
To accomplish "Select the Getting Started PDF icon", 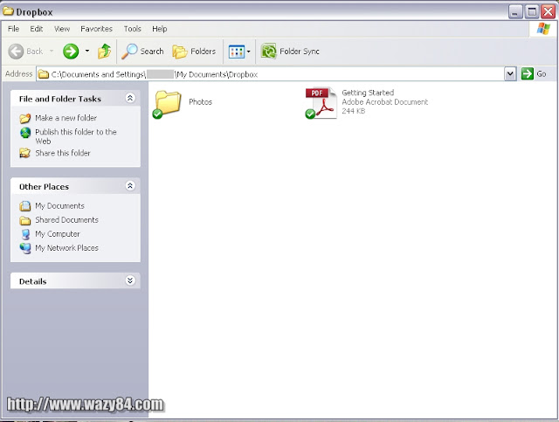I will coord(321,103).
